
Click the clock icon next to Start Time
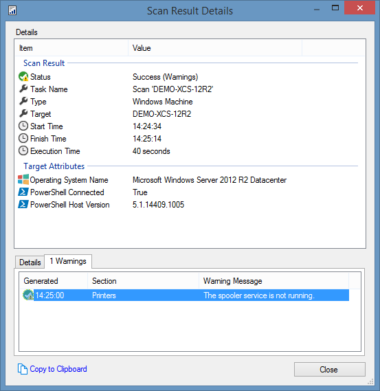coord(23,126)
